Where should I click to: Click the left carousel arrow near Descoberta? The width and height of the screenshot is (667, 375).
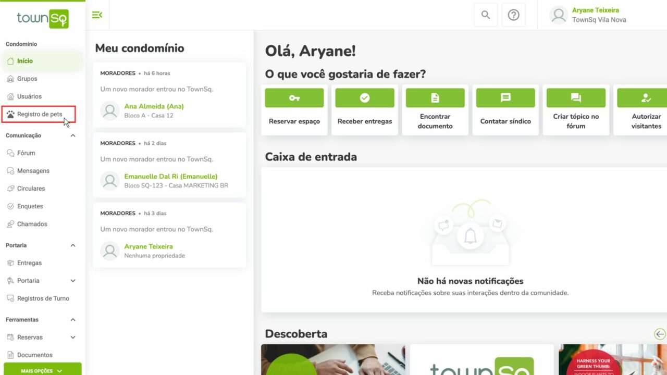pos(660,334)
